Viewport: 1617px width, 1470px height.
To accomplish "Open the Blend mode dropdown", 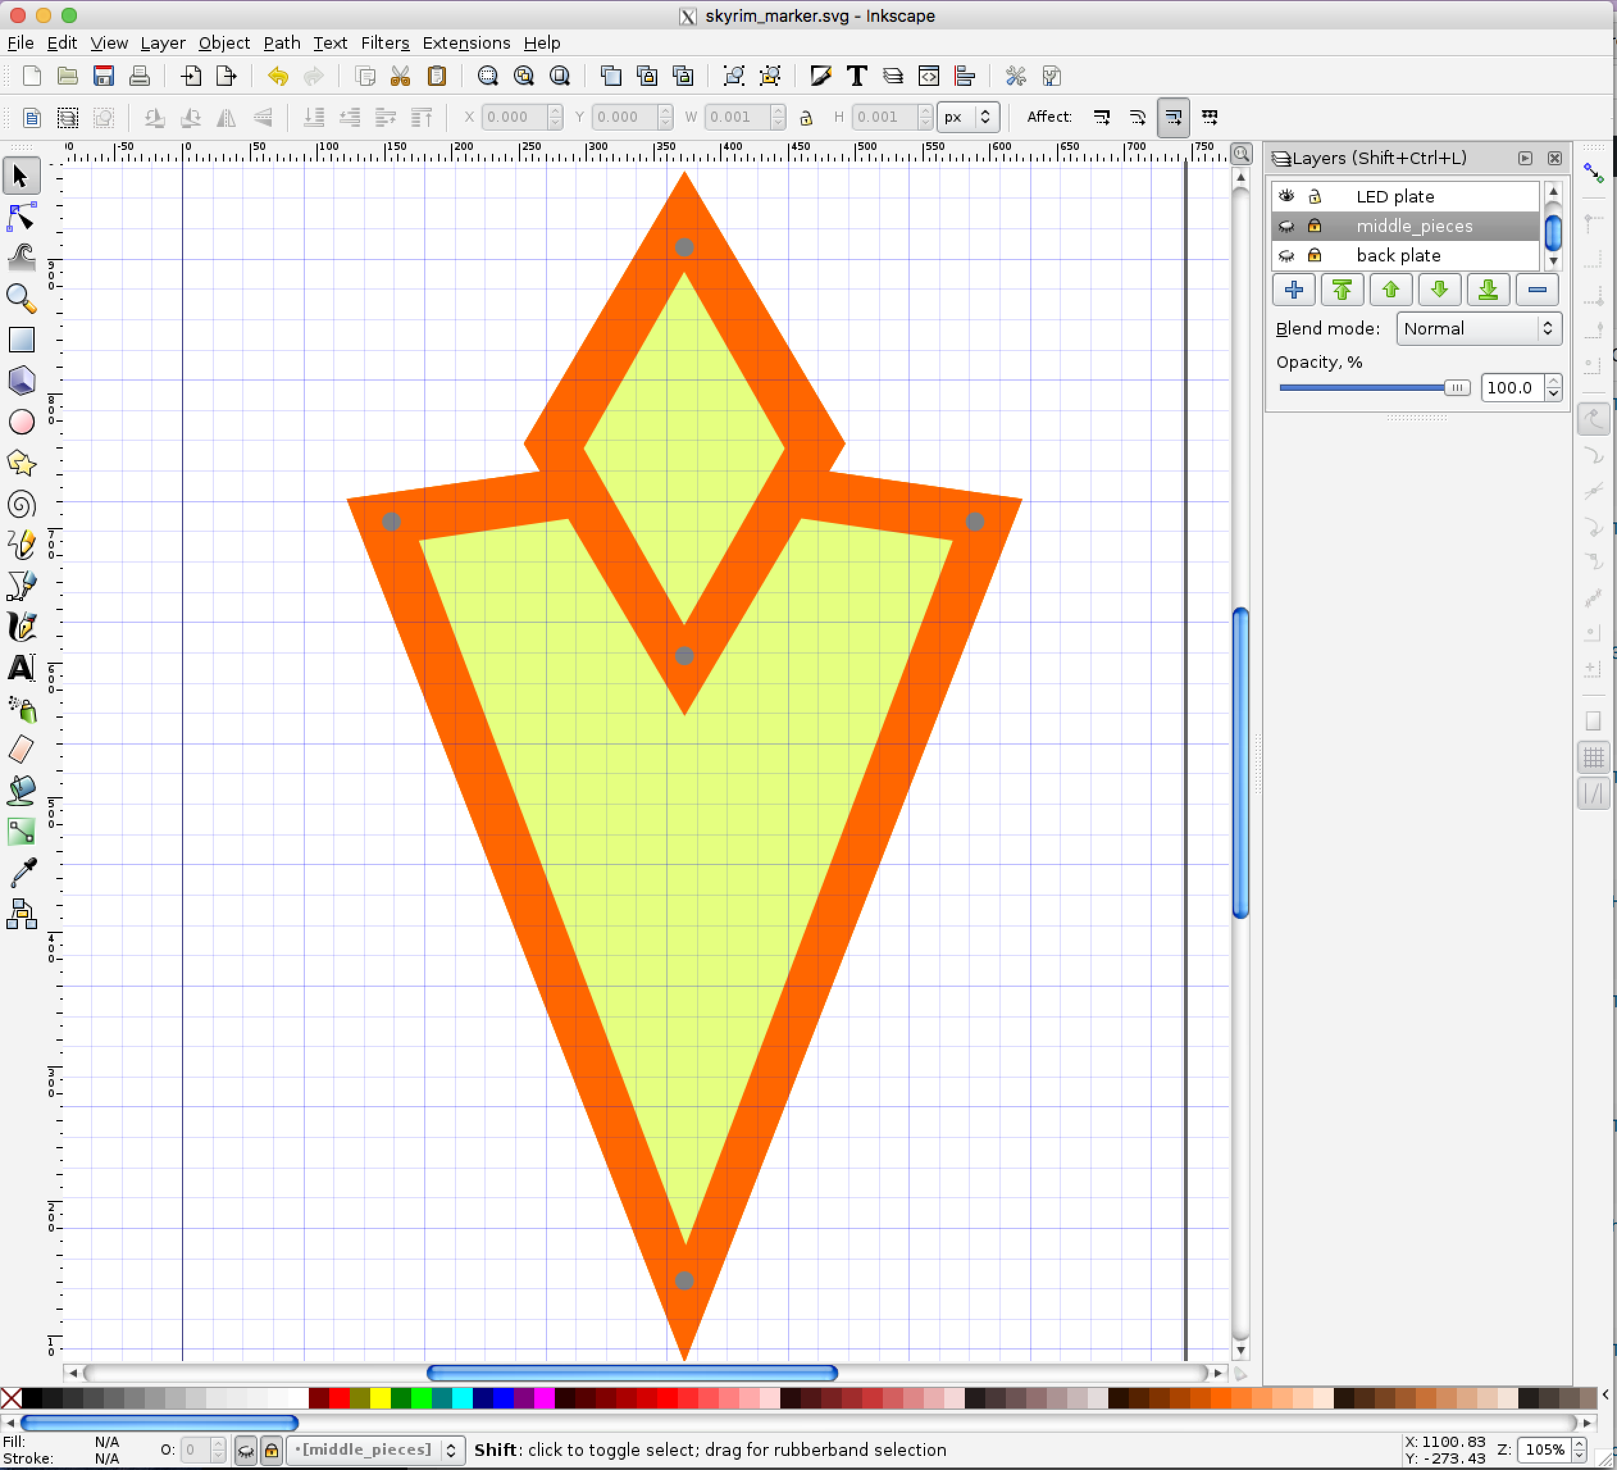I will pyautogui.click(x=1478, y=328).
